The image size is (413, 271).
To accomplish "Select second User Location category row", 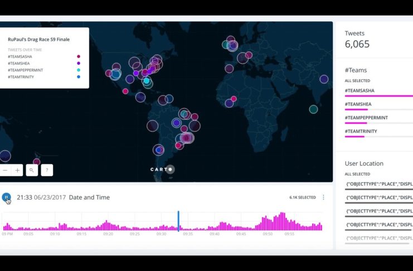I will tap(379, 199).
